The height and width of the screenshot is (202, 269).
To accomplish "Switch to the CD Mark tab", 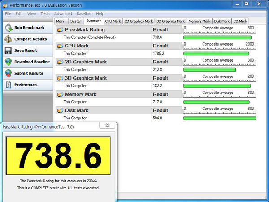I will pos(240,21).
